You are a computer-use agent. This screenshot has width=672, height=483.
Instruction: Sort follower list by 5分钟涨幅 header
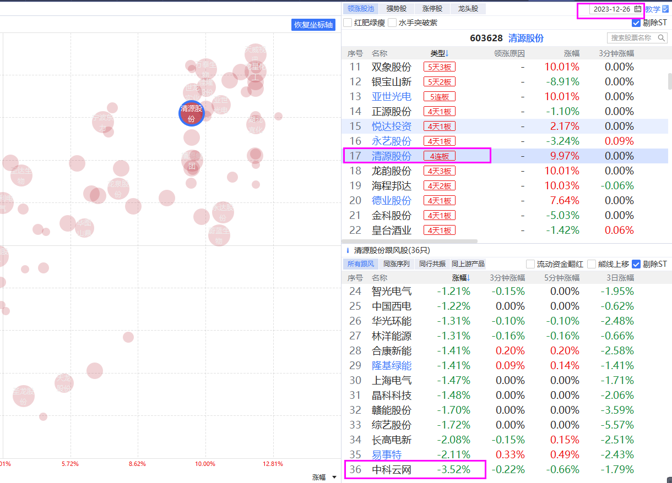[562, 278]
